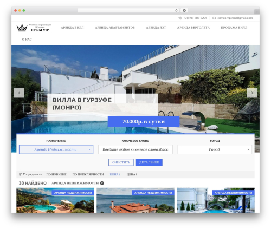Click the Аренда недвижимости badge on third listing
This screenshot has width=271, height=229.
click(233, 193)
